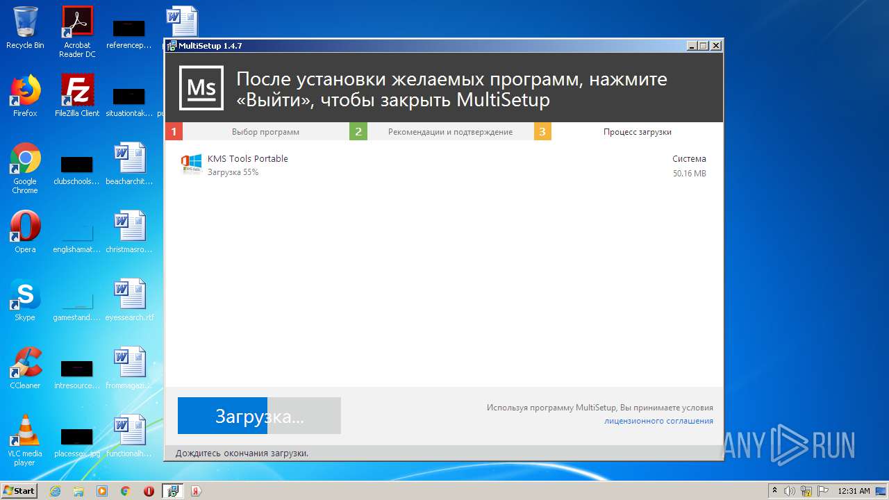
Task: Launch Skype from the desktop
Action: point(25,300)
